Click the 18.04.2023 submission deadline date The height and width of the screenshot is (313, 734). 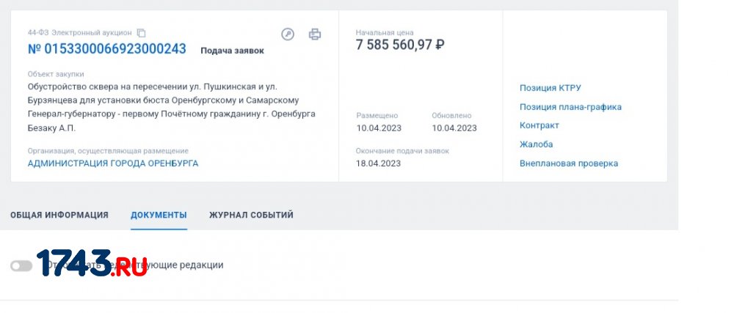[x=378, y=163]
